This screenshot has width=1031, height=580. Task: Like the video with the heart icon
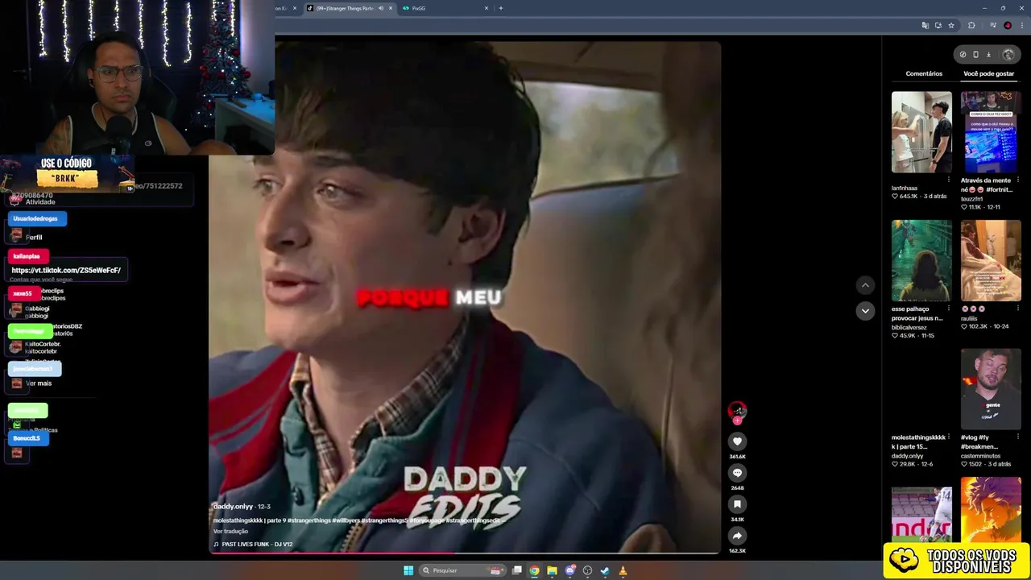pos(737,441)
